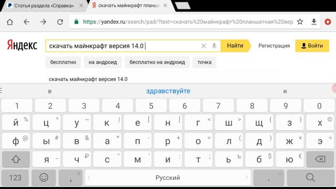Viewport: 336px width, 189px height.
Task: Pick keyboard prediction 'в'
Action: pyautogui.click(x=50, y=91)
